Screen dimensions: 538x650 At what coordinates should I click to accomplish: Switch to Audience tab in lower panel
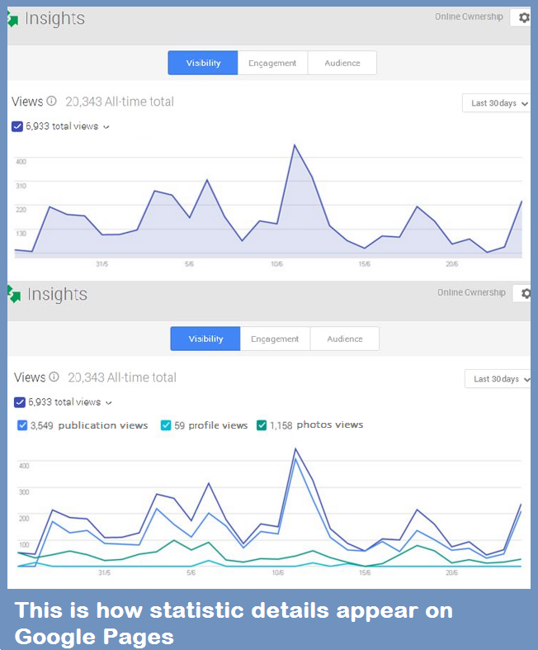click(x=344, y=339)
